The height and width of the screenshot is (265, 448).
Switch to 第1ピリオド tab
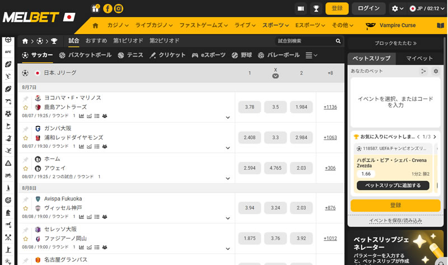(128, 40)
